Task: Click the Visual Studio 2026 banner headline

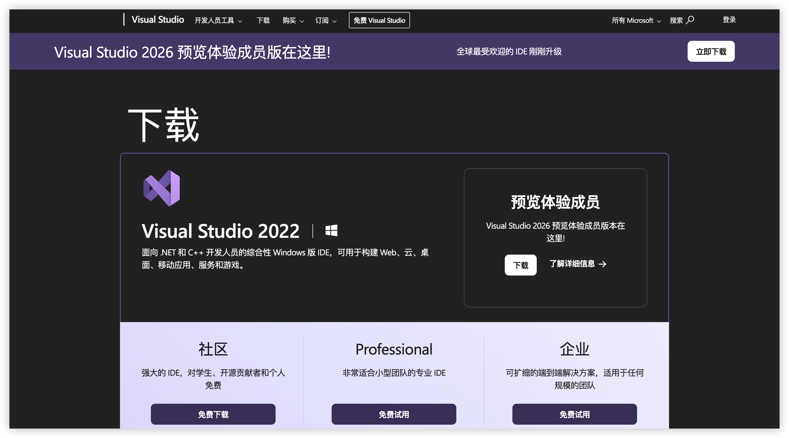Action: tap(192, 52)
